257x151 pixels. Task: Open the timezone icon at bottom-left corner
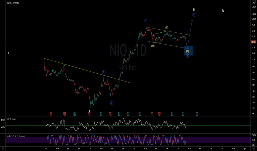(x=3, y=149)
